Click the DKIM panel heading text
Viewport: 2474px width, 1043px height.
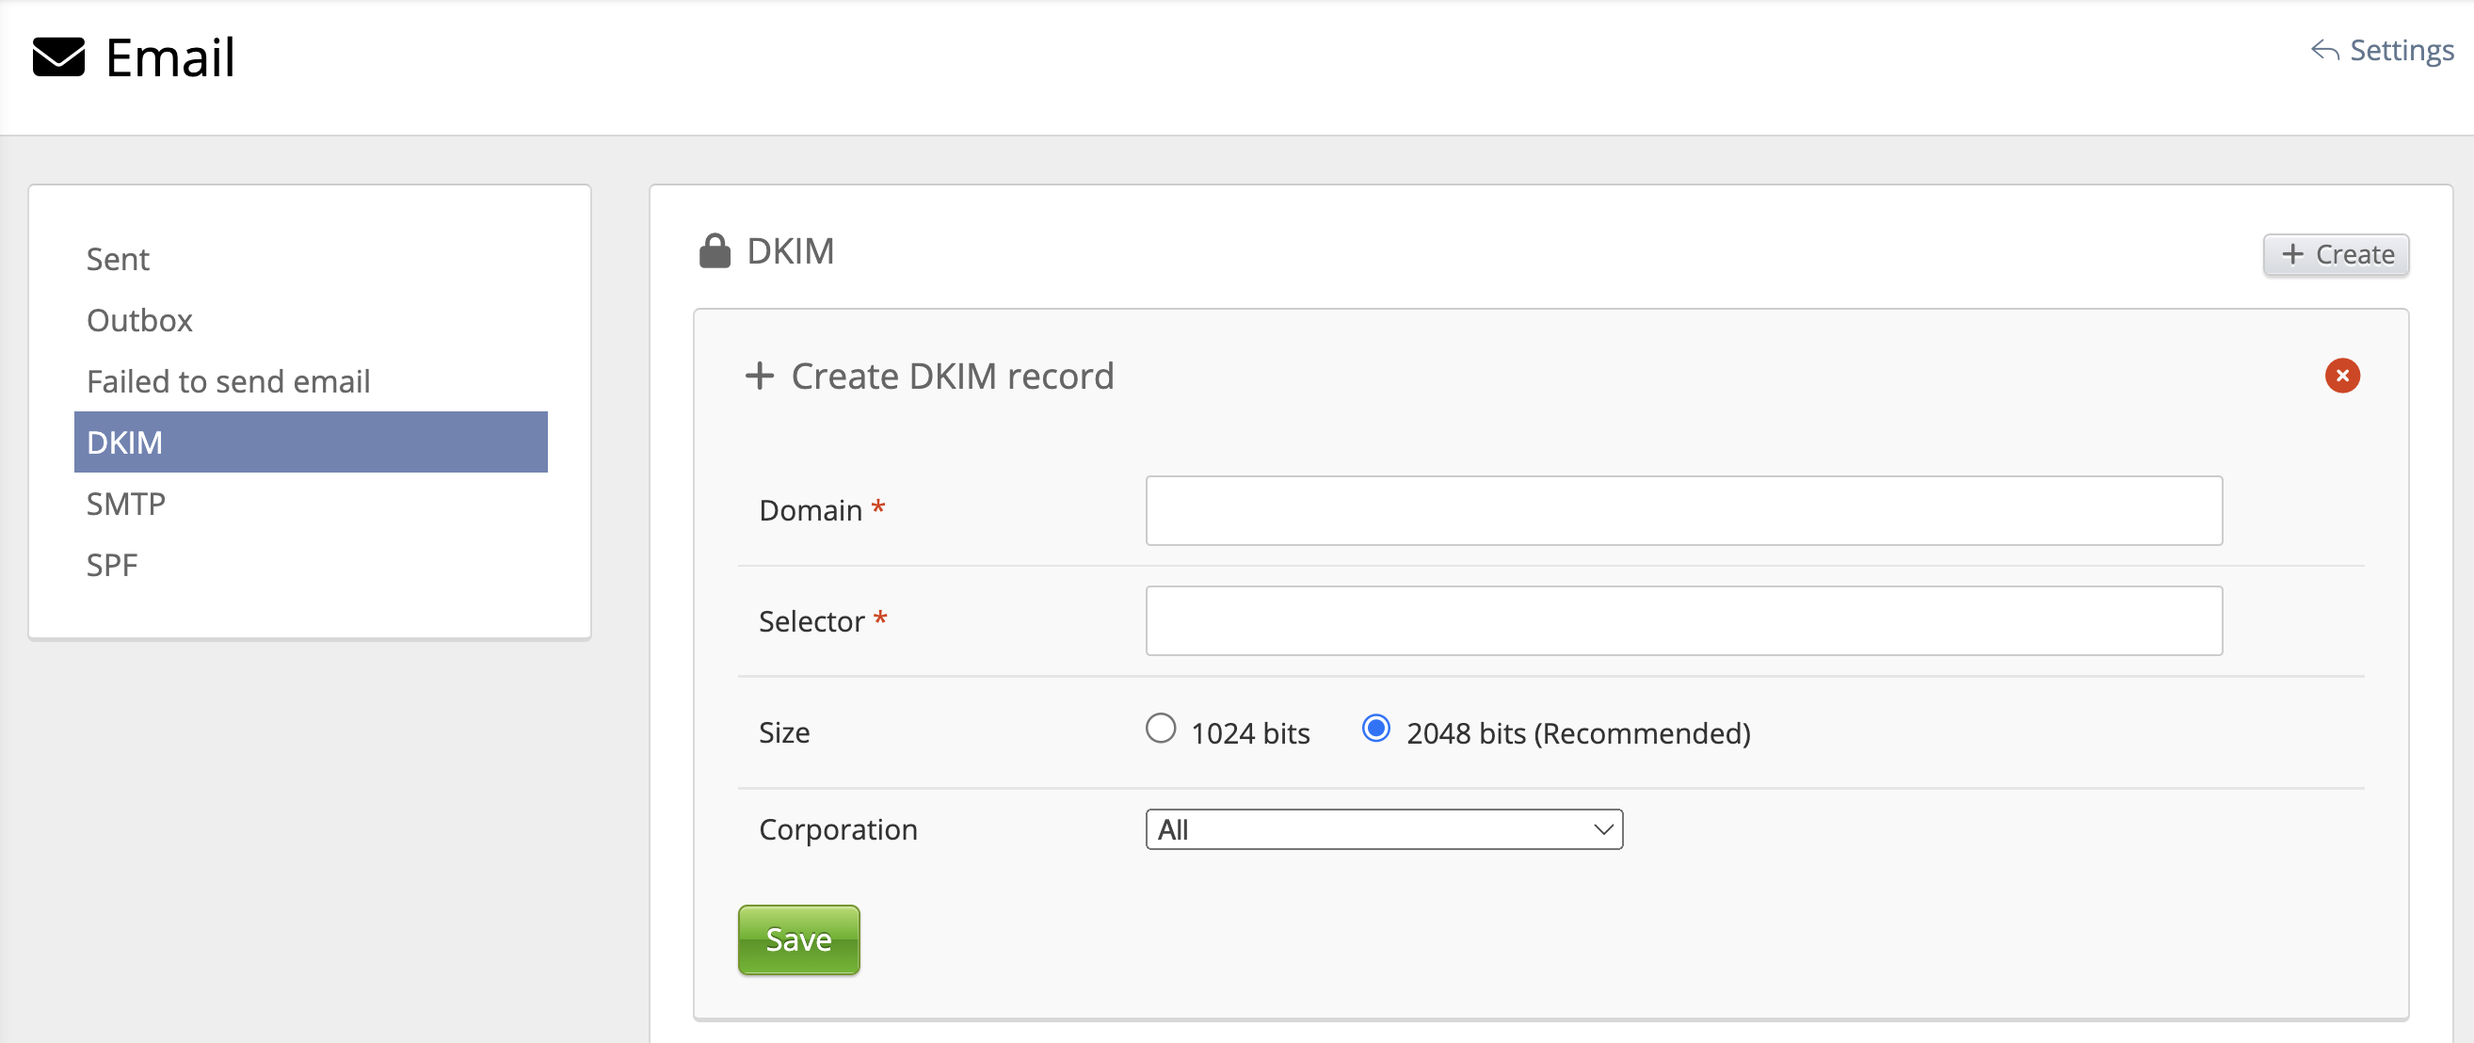[791, 250]
